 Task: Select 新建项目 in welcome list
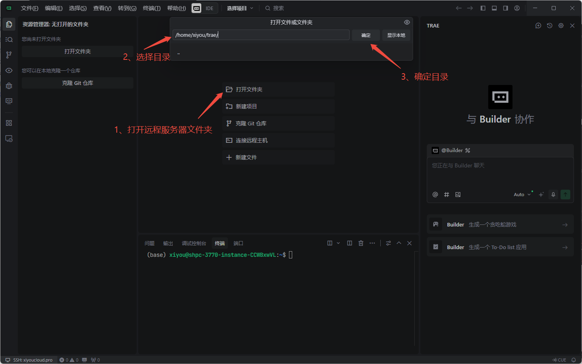coord(278,106)
